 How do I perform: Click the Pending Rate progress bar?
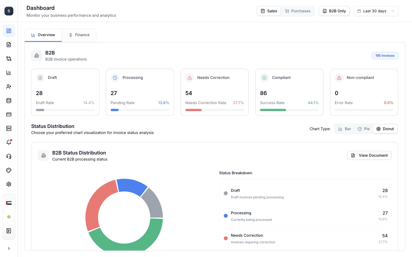click(140, 110)
